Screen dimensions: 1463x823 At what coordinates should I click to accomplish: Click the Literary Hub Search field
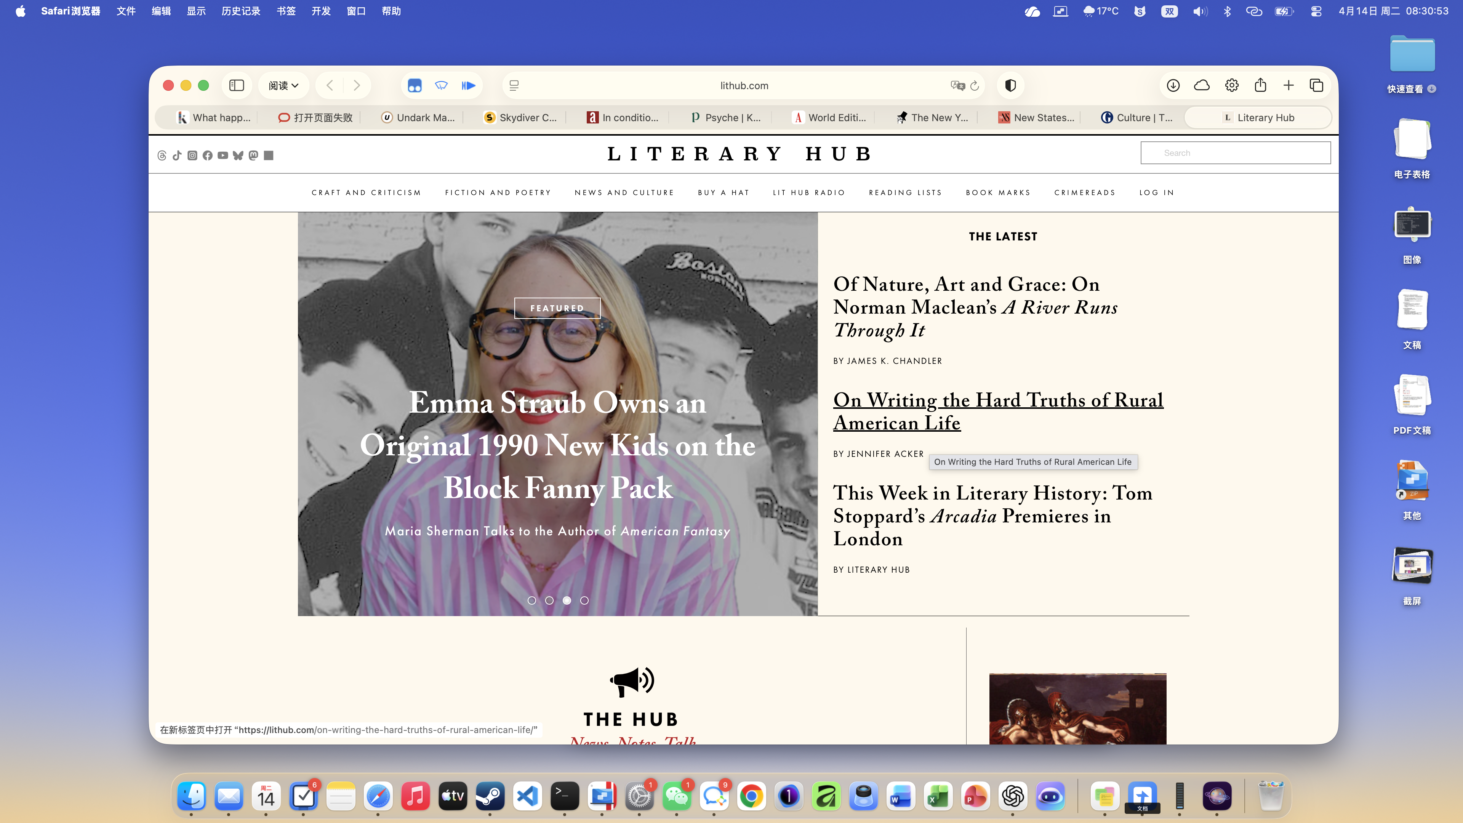coord(1235,153)
